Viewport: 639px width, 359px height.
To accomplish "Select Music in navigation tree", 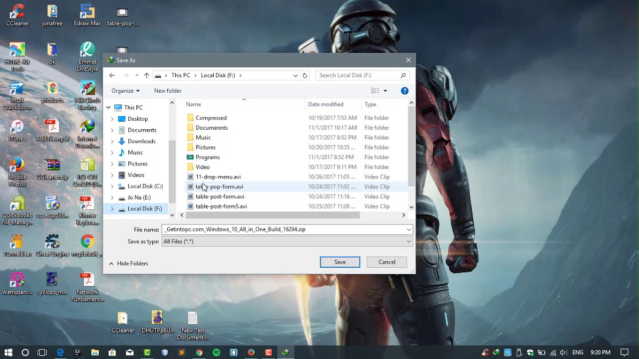I will coord(135,152).
